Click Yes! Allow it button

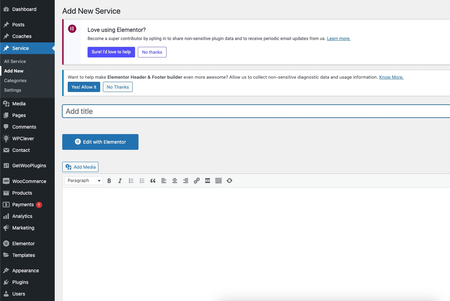pos(84,87)
